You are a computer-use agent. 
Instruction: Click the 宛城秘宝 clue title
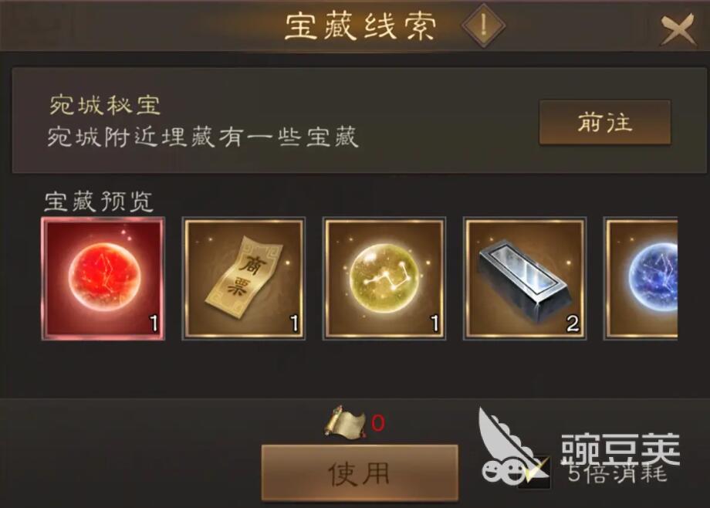(105, 105)
